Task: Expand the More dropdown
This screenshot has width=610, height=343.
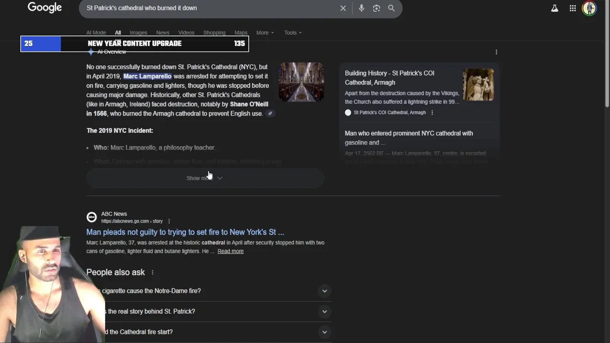Action: click(x=265, y=33)
